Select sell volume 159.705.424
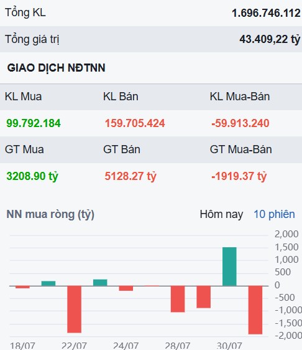Viewport: 302px width, 350px height. pyautogui.click(x=135, y=123)
